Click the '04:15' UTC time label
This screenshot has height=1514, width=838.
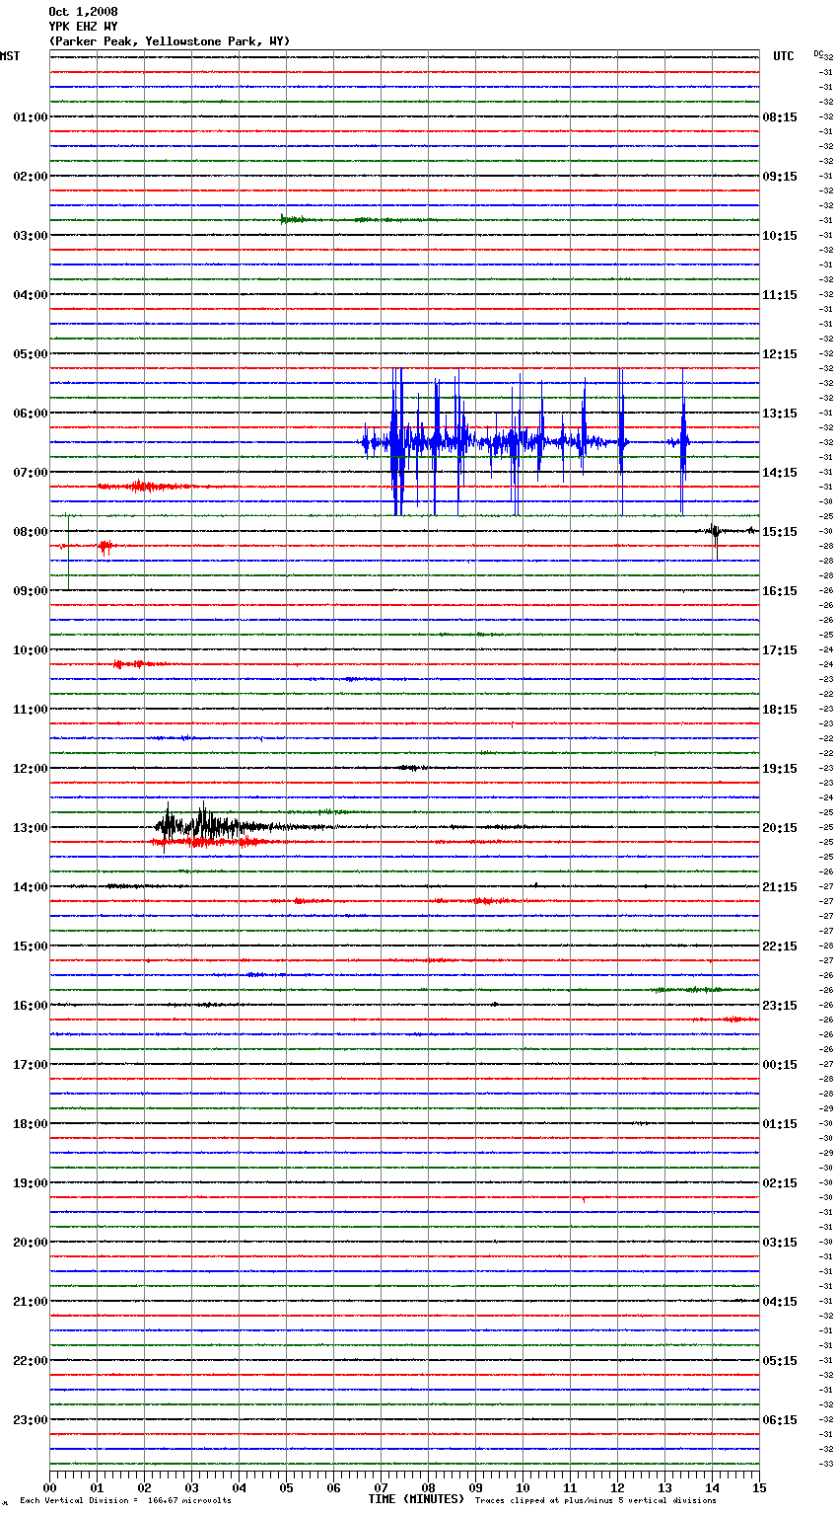point(780,1302)
